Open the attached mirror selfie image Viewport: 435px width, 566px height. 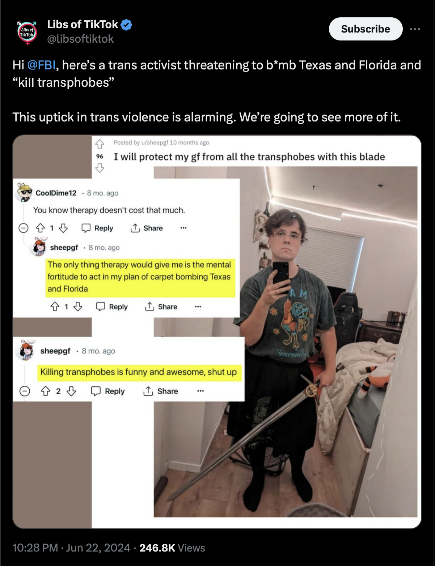[286, 342]
